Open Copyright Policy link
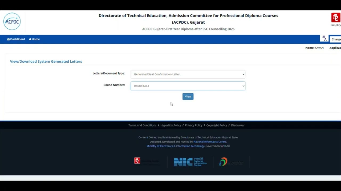This screenshot has width=341, height=191. point(217,125)
